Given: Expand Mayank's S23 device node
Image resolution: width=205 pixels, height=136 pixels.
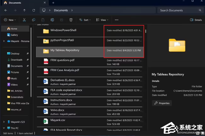Looking at the screenshot, I should tap(4, 122).
